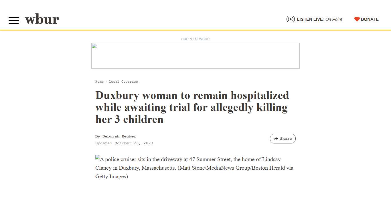Open the Local Coverage section
This screenshot has height=219, width=391.
click(123, 82)
